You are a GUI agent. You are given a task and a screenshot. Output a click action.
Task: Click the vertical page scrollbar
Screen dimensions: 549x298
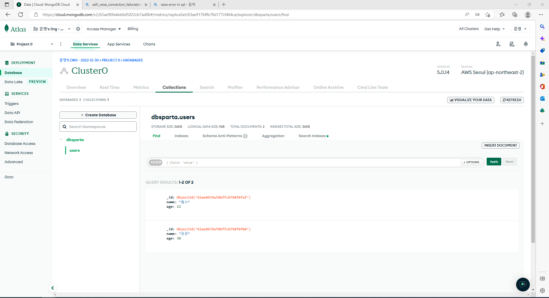click(533, 149)
